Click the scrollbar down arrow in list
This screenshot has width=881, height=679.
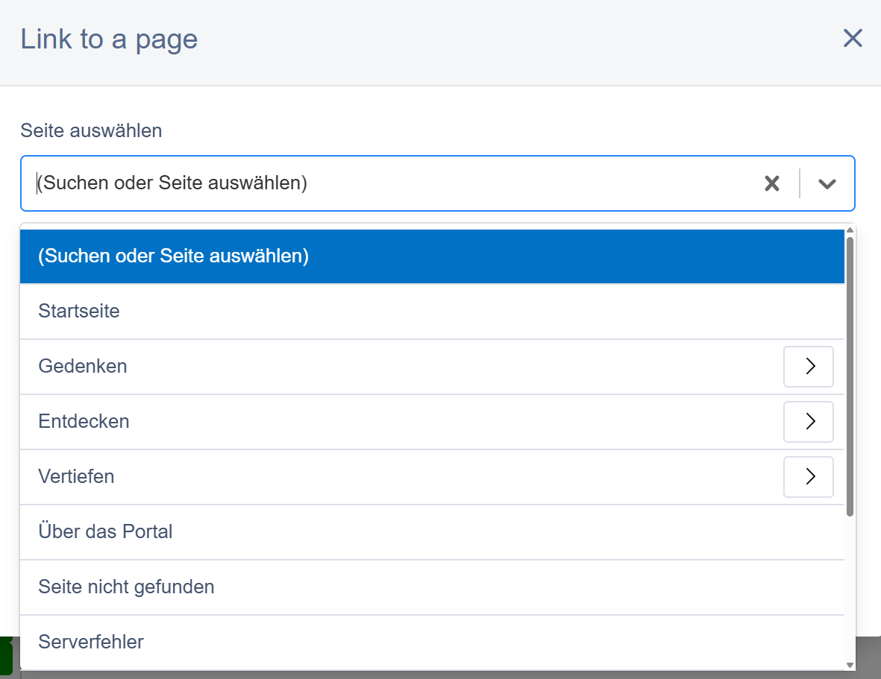tap(850, 665)
